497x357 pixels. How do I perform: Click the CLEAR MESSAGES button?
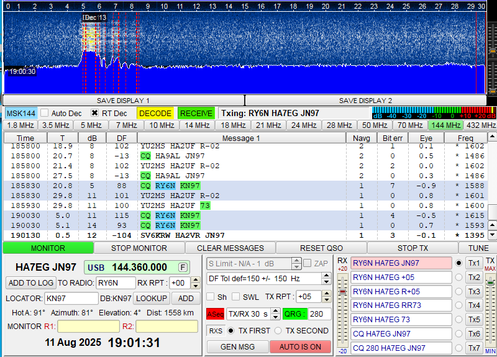[x=230, y=248]
